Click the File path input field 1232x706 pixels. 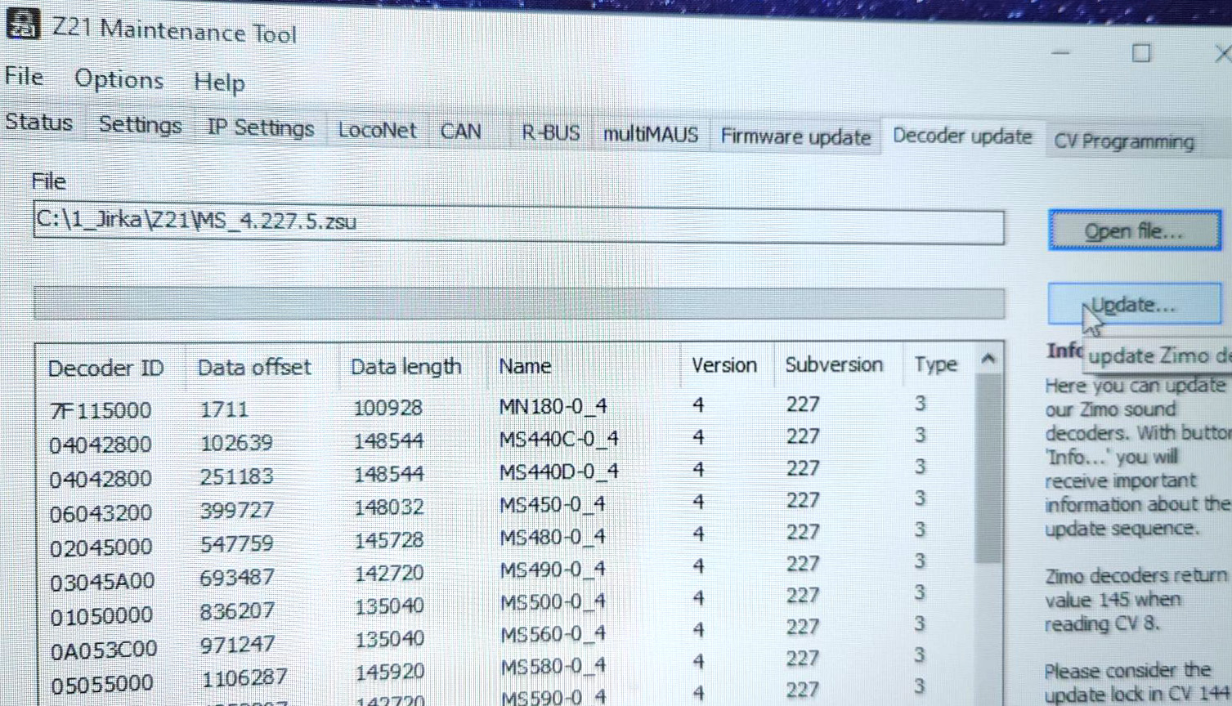(518, 224)
